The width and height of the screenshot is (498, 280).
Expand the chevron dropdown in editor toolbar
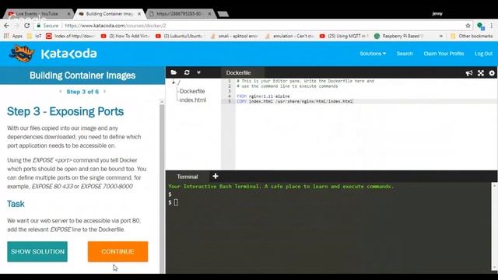tap(199, 72)
